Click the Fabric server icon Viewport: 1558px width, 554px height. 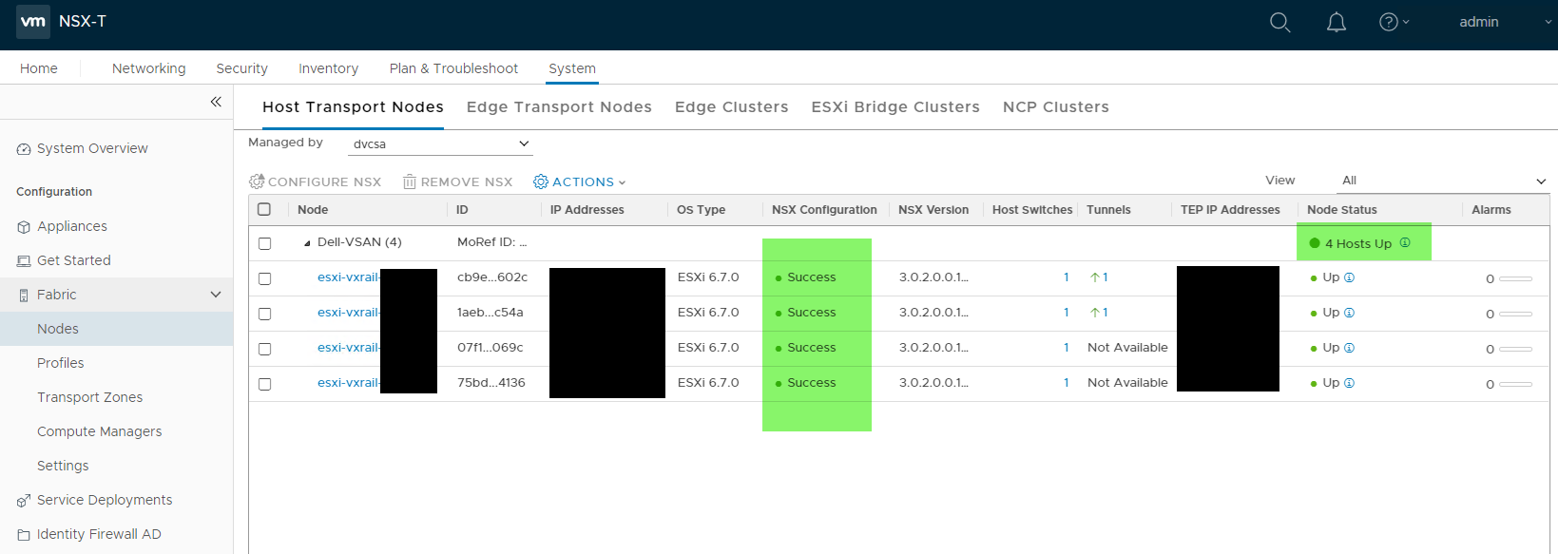[x=24, y=296]
